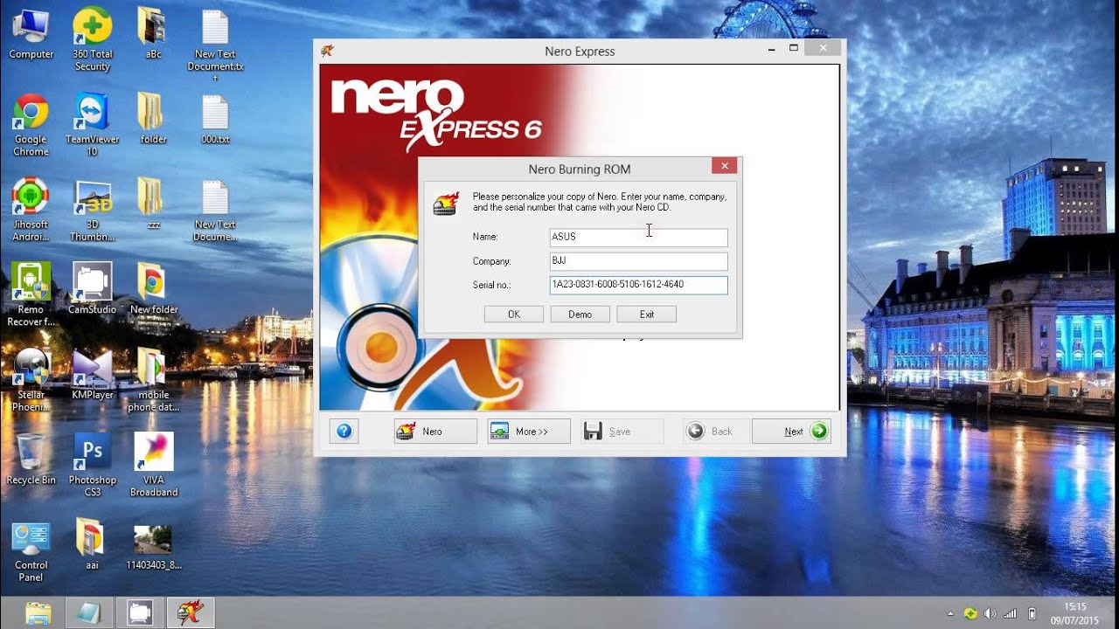Click Exit in Nero Burning ROM dialog
The image size is (1119, 629).
tap(647, 314)
